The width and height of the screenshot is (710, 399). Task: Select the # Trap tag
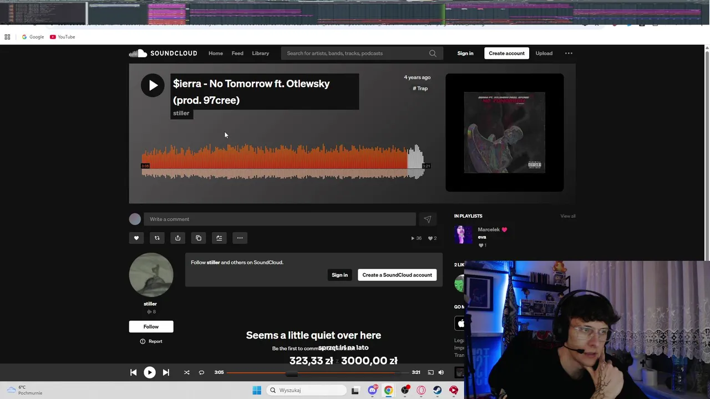pos(420,88)
